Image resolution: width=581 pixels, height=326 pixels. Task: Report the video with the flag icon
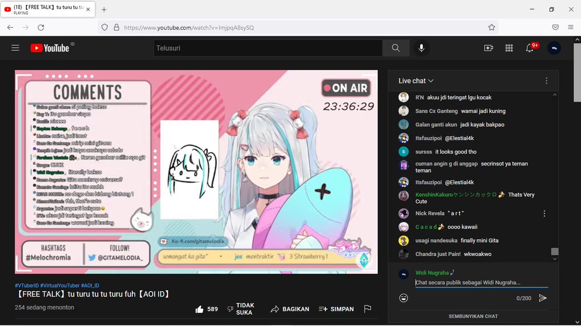click(x=367, y=309)
